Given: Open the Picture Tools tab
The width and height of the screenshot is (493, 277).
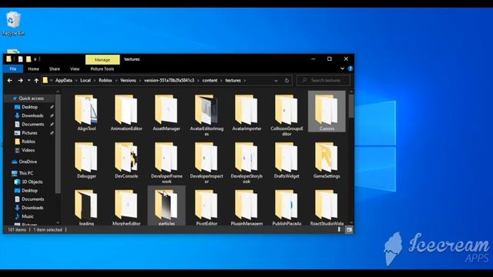Looking at the screenshot, I should point(102,68).
